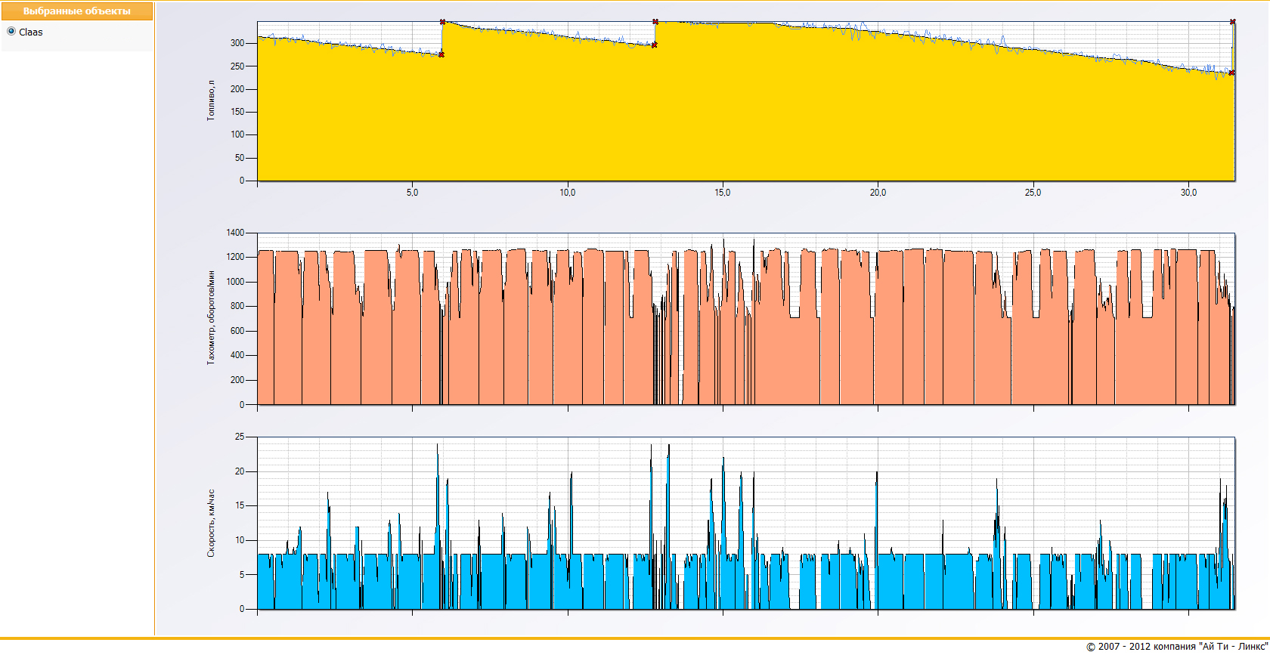This screenshot has height=655, width=1270.
Task: Click the "400" label on tachometer axis
Action: (x=237, y=355)
